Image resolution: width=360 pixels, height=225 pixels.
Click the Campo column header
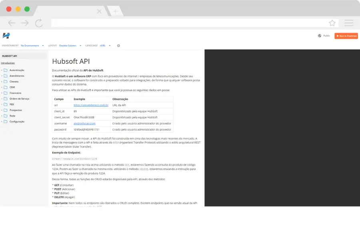[x=59, y=99]
